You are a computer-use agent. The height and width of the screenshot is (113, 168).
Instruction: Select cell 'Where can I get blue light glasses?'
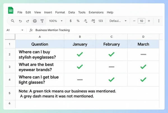40,80
